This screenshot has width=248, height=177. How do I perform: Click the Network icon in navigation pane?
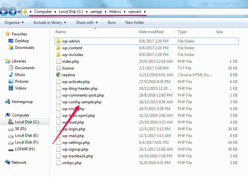point(8,162)
